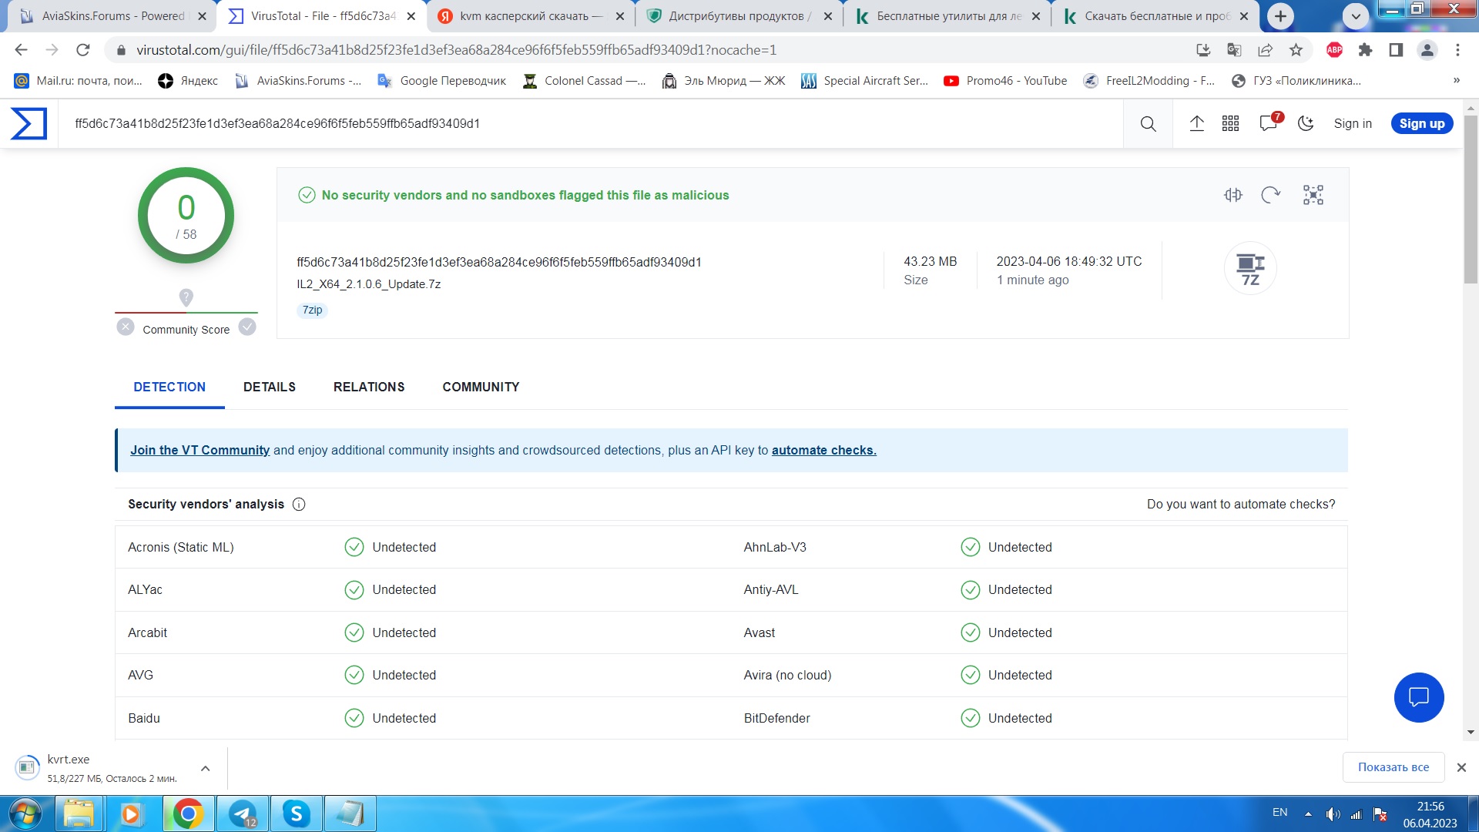Toggle dark mode moon icon

pos(1306,123)
